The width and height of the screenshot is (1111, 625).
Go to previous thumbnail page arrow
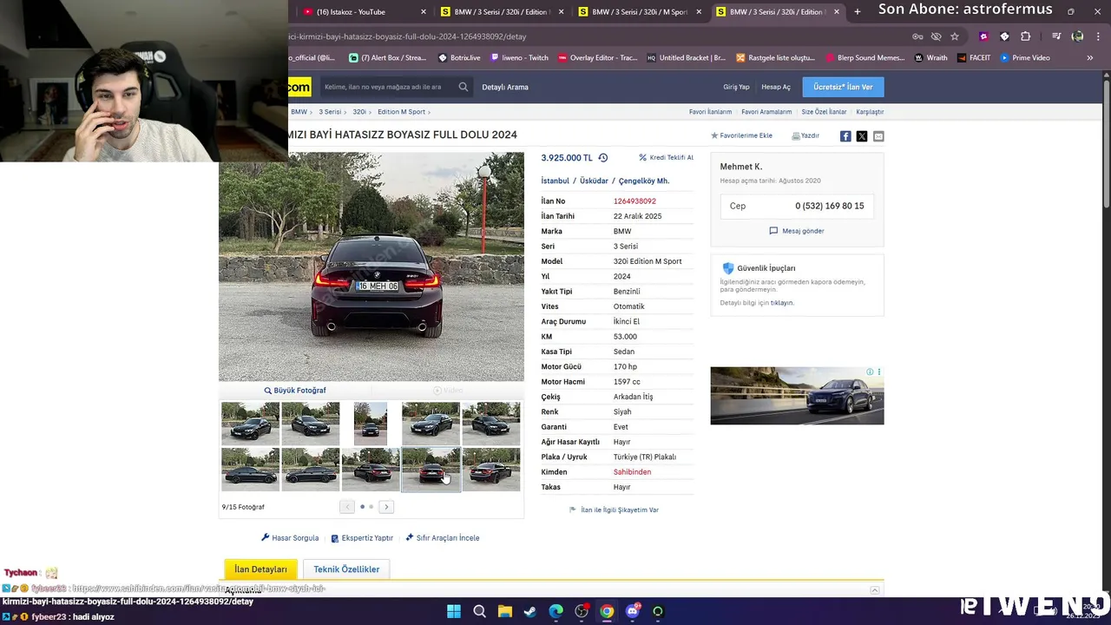point(347,507)
